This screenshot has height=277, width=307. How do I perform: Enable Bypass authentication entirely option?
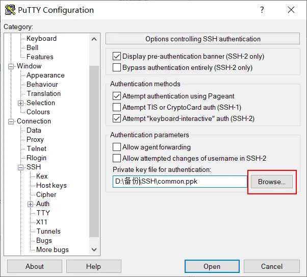(116, 67)
